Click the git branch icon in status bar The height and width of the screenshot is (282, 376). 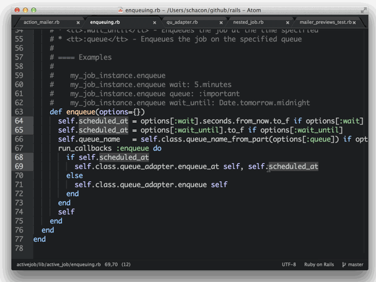pos(345,265)
